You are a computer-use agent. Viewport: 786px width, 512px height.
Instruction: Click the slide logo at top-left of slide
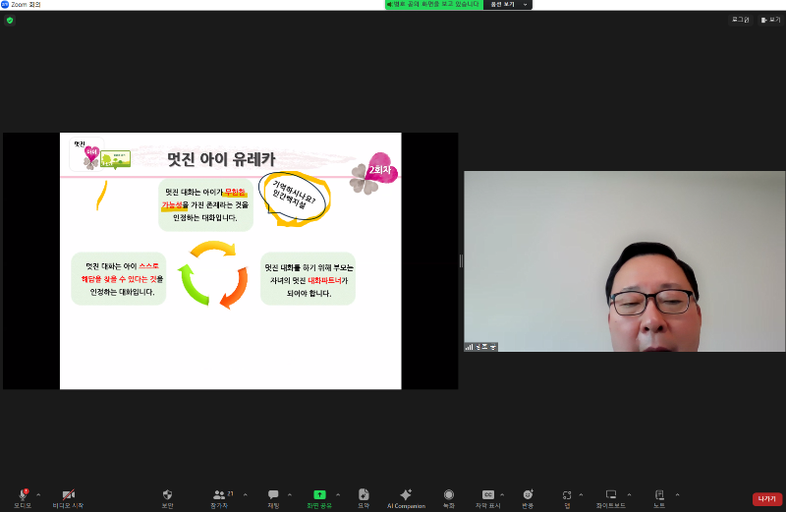point(100,154)
